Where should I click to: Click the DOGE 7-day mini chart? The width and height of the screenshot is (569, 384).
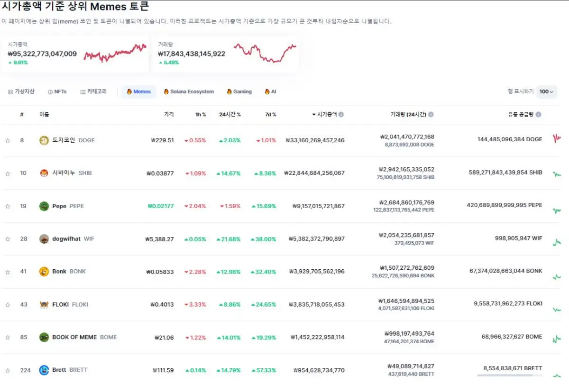point(557,138)
